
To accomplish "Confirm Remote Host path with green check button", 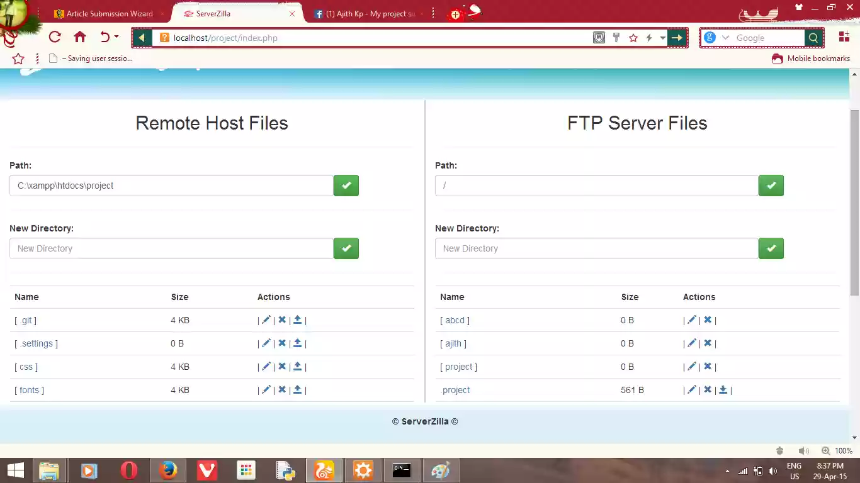I will pyautogui.click(x=346, y=186).
